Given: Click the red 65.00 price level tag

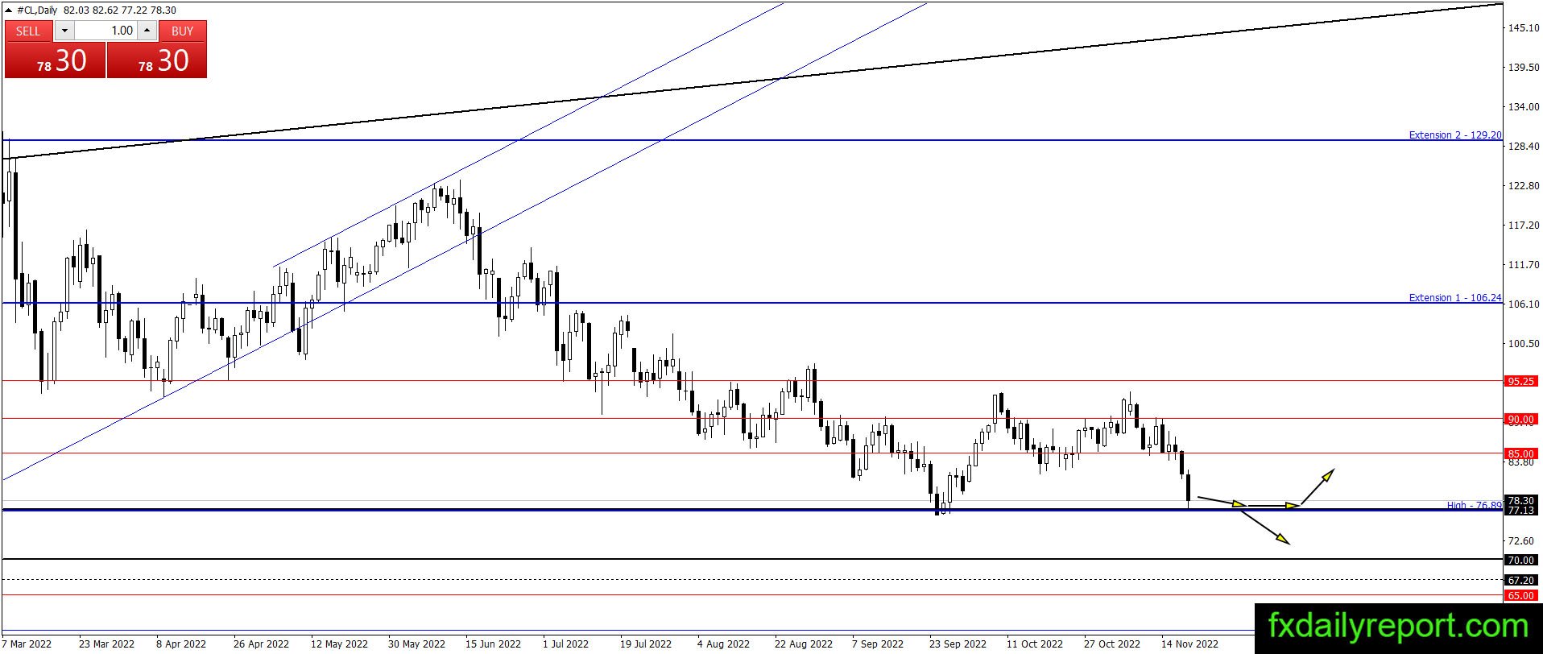Looking at the screenshot, I should [1520, 595].
